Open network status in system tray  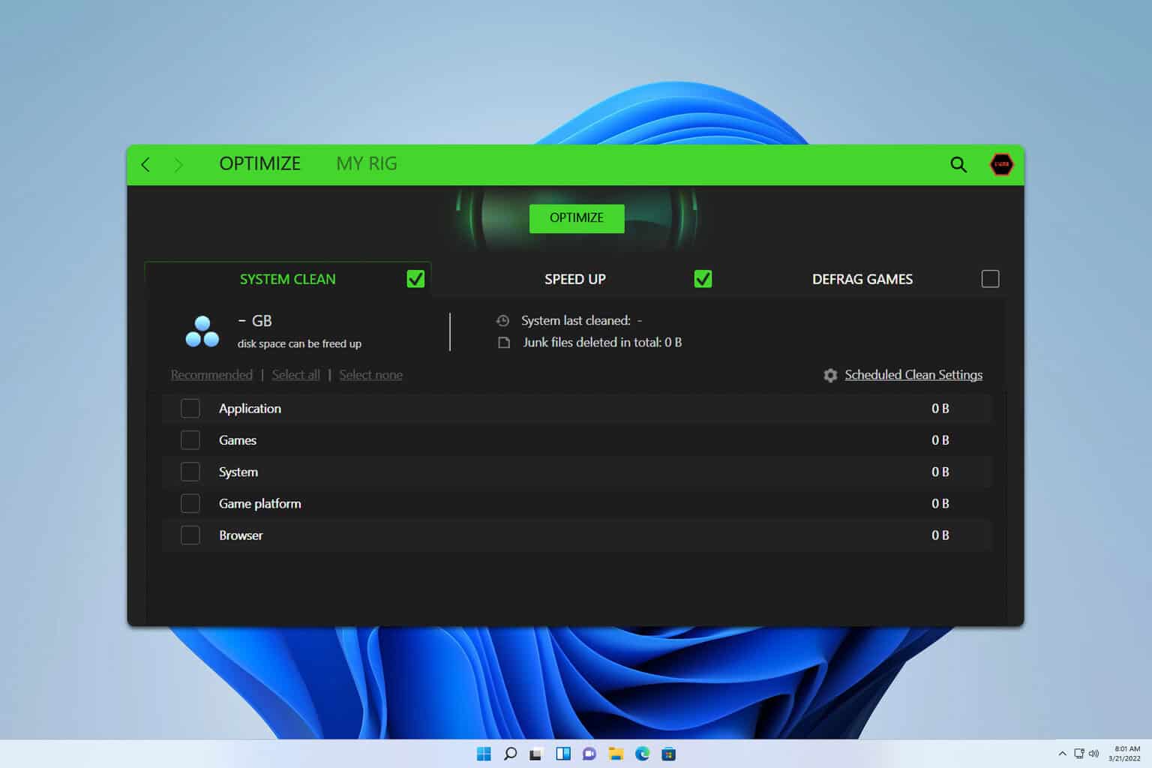click(x=1078, y=754)
